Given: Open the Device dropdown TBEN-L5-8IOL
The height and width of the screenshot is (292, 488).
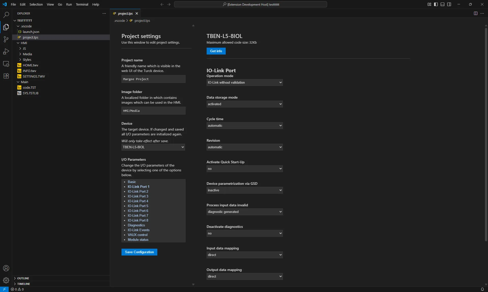Looking at the screenshot, I should (x=153, y=147).
